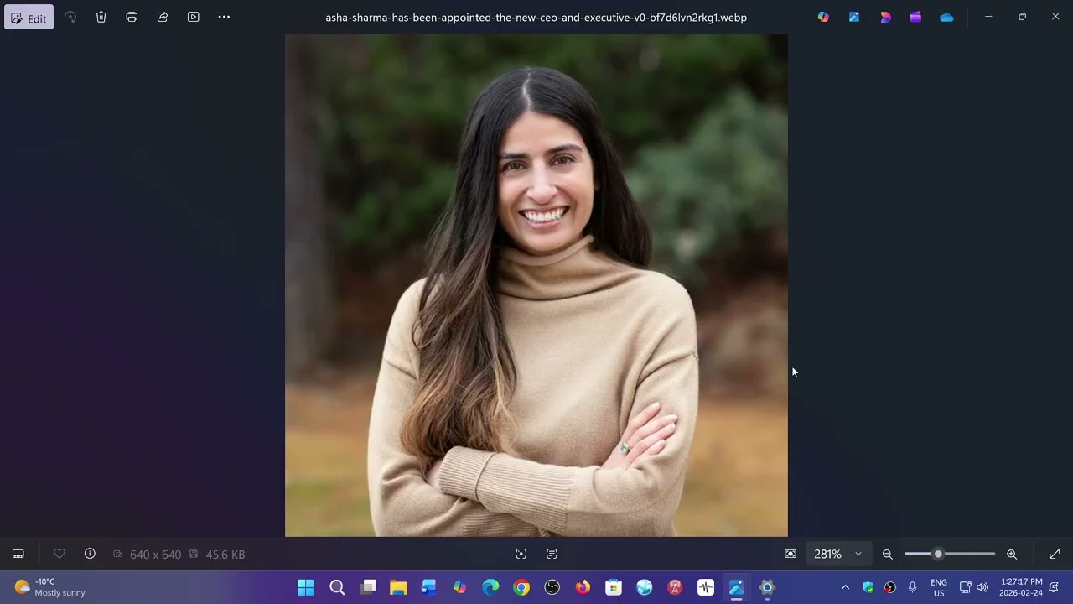Image resolution: width=1073 pixels, height=604 pixels.
Task: Open the See more three-dots menu
Action: click(x=224, y=17)
